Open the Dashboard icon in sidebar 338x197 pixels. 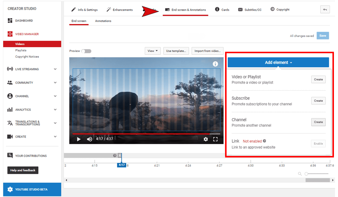pyautogui.click(x=10, y=20)
